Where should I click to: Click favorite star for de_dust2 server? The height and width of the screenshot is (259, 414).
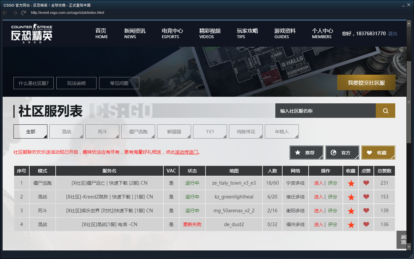pos(351,225)
